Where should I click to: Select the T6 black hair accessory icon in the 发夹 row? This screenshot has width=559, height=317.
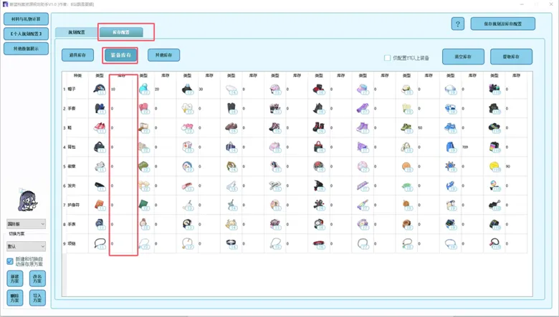click(319, 185)
